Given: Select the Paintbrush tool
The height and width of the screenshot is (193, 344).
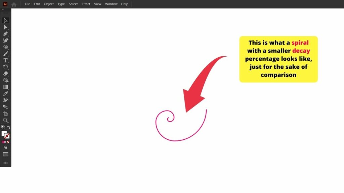Looking at the screenshot, I should (6, 54).
